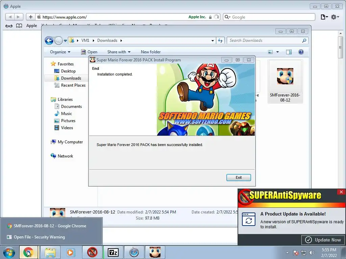Image resolution: width=346 pixels, height=259 pixels.
Task: Open Safari Reading List glasses icon
Action: pyautogui.click(x=9, y=26)
